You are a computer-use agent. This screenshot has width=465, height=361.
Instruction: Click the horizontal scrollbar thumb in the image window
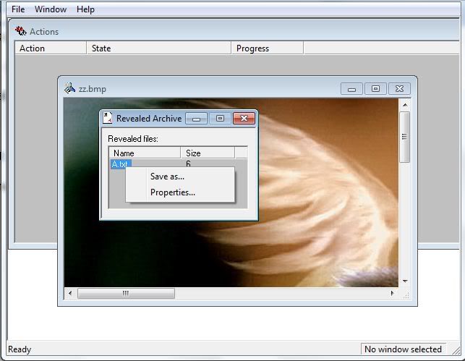pos(126,294)
